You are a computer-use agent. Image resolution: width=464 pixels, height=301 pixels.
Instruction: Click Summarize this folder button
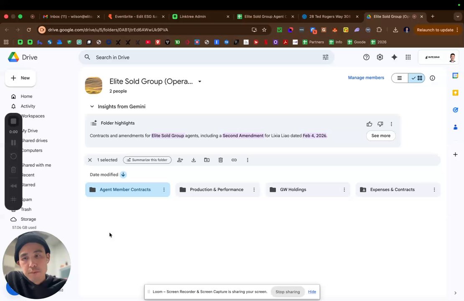[x=147, y=160]
